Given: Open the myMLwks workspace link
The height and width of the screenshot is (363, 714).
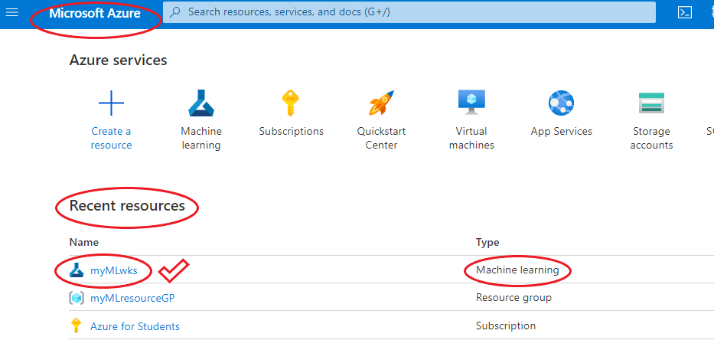Looking at the screenshot, I should [114, 270].
